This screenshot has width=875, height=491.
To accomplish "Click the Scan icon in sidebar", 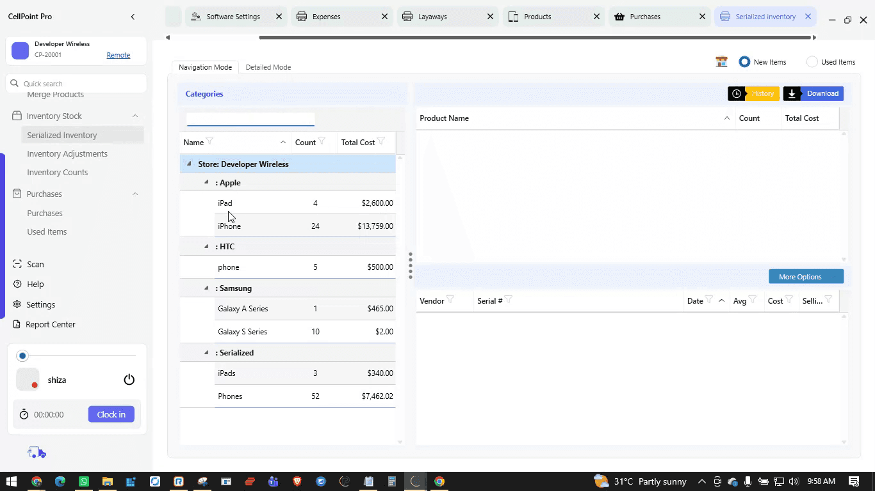I will coord(17,264).
